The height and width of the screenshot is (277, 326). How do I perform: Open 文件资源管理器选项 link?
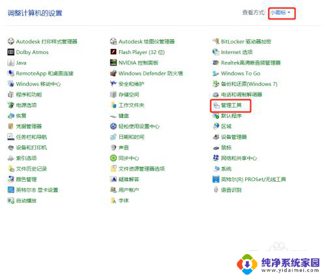(x=141, y=169)
